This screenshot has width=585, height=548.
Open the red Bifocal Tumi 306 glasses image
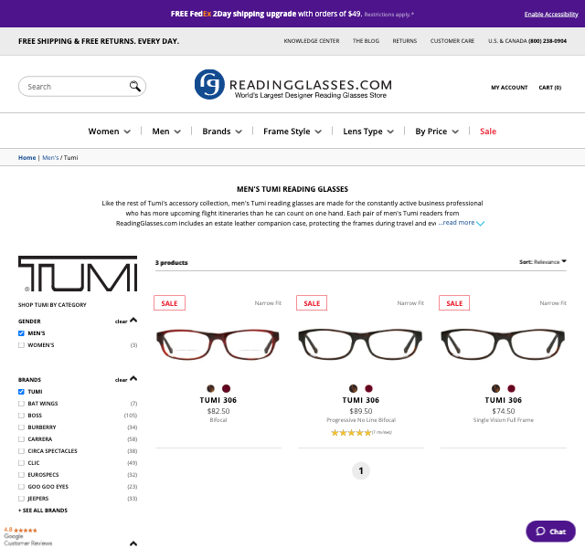(218, 343)
